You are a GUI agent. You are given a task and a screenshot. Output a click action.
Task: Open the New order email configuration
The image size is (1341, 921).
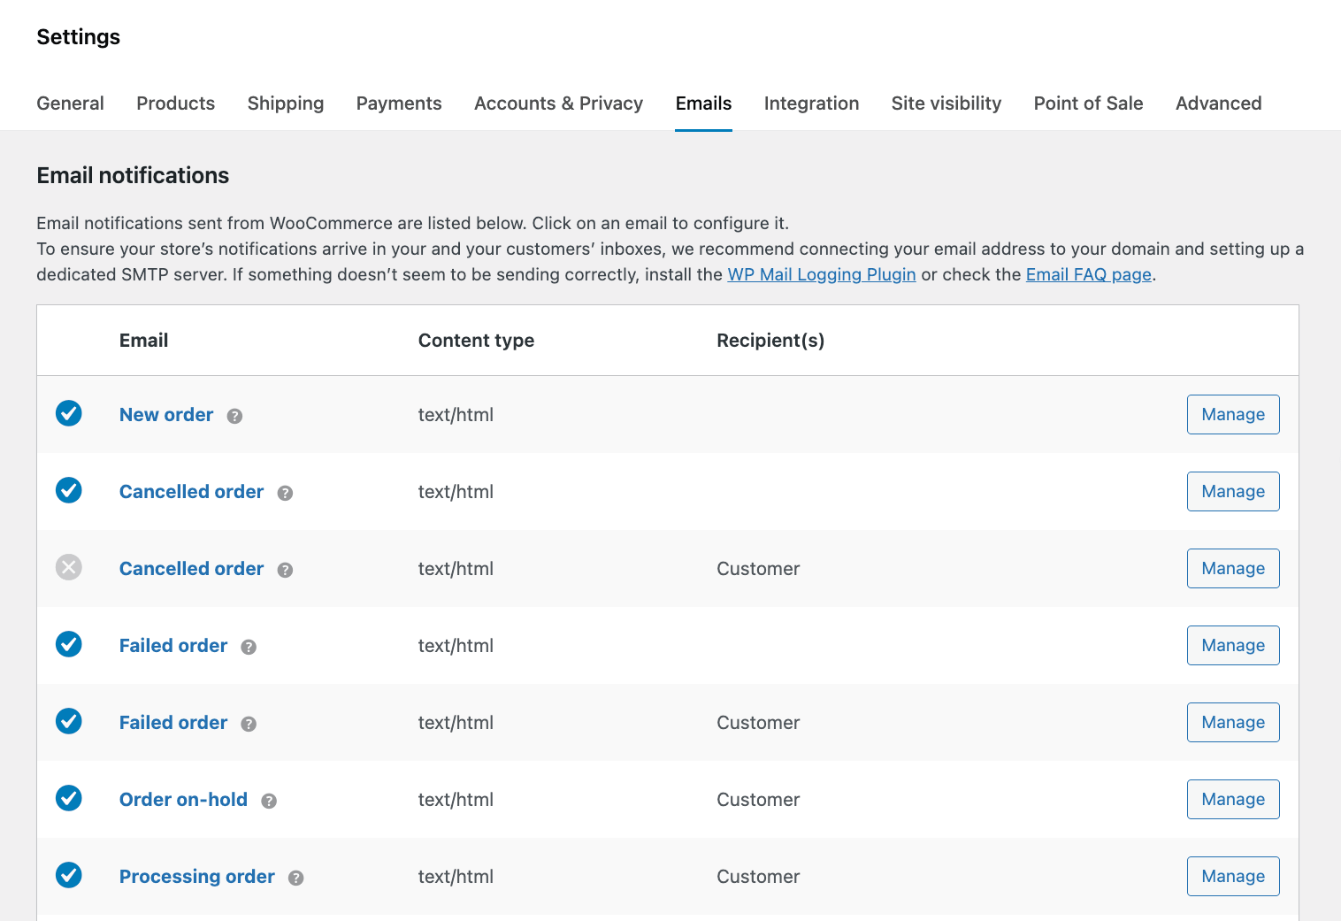(x=166, y=414)
